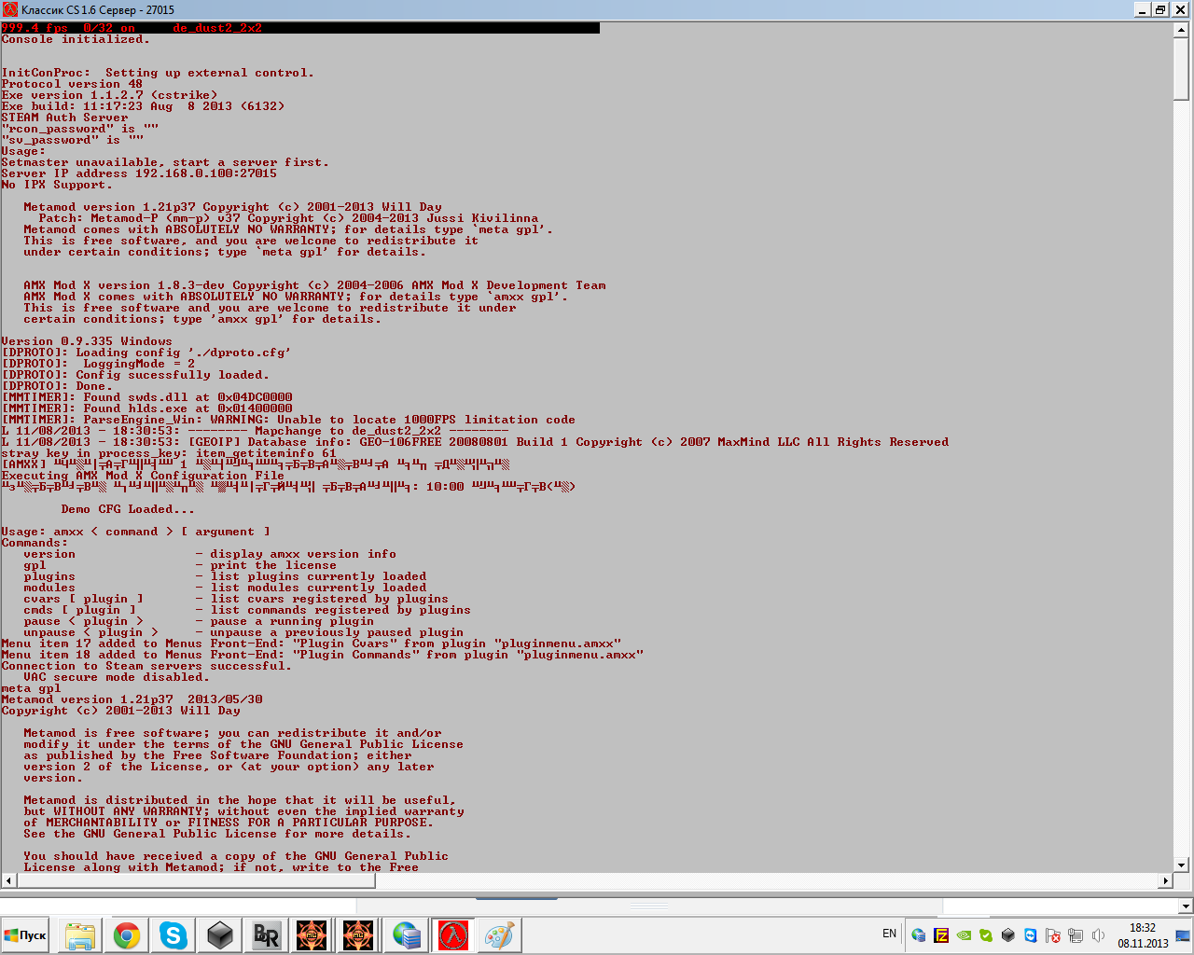The height and width of the screenshot is (955, 1194).
Task: Click the 'Demo CFG Loaded...' line
Action: pyautogui.click(x=128, y=509)
